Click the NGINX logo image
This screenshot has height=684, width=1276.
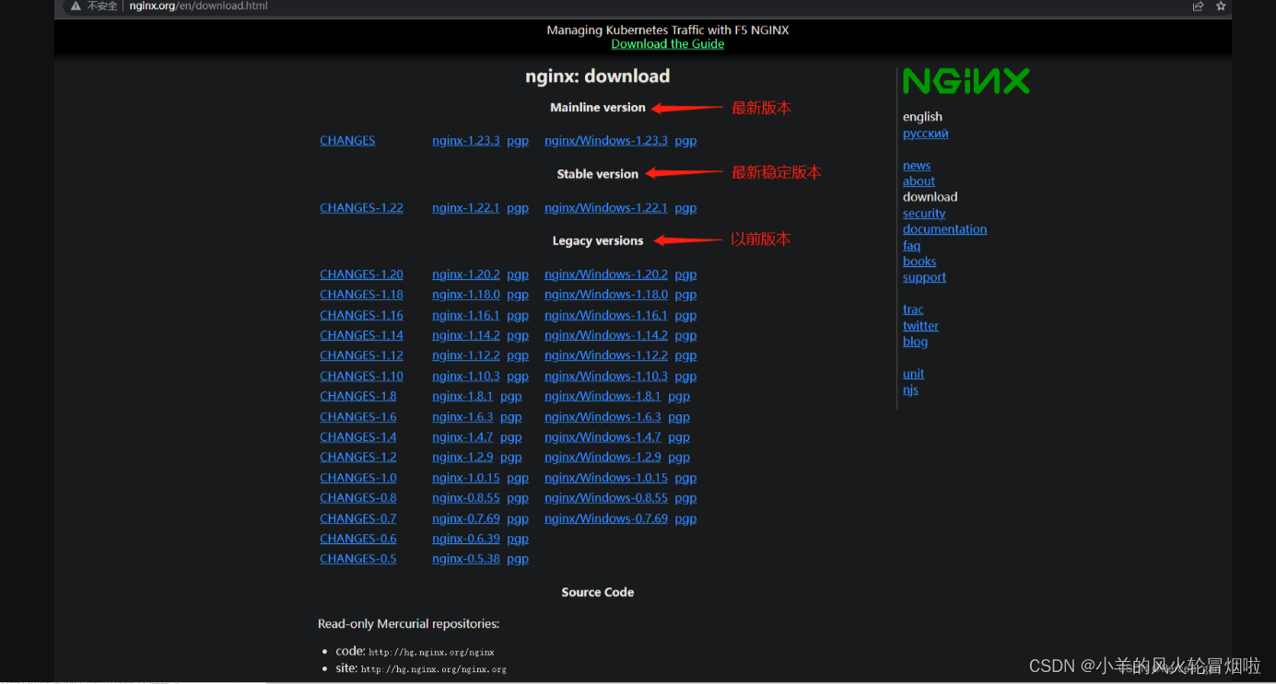coord(966,81)
